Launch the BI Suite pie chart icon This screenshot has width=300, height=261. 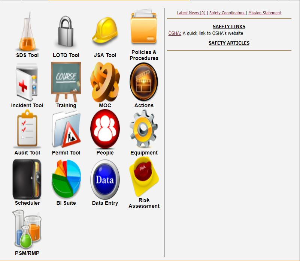click(x=66, y=178)
